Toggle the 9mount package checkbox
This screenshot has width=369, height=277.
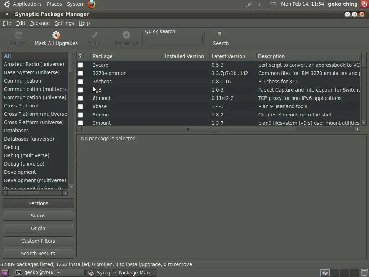pos(80,123)
